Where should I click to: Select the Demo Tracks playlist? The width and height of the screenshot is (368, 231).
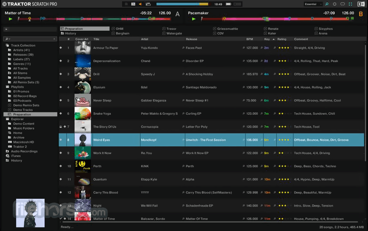(20, 110)
